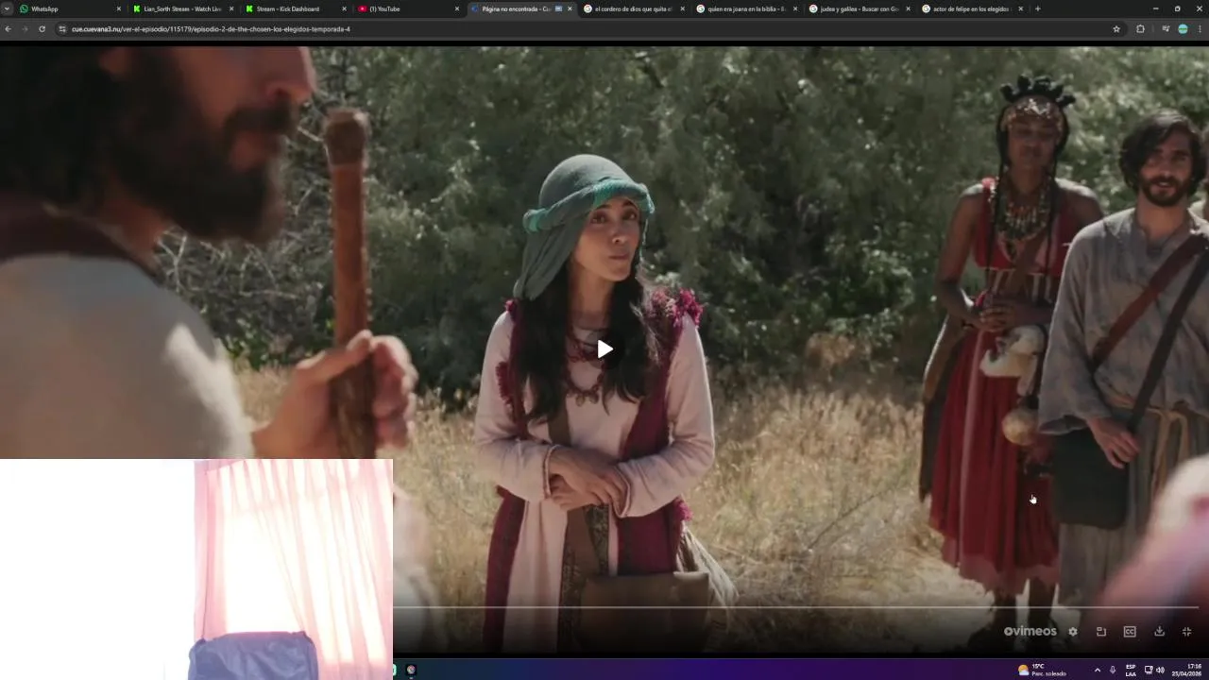Click the vimeos logo in the player
Screen dimensions: 1209x680
tap(1030, 631)
